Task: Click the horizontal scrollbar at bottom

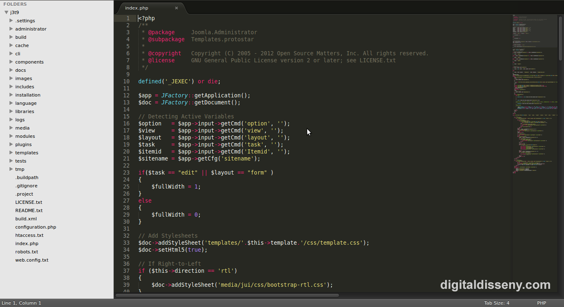Action: [x=227, y=295]
